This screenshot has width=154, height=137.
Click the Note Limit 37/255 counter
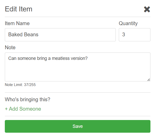pos(20,85)
